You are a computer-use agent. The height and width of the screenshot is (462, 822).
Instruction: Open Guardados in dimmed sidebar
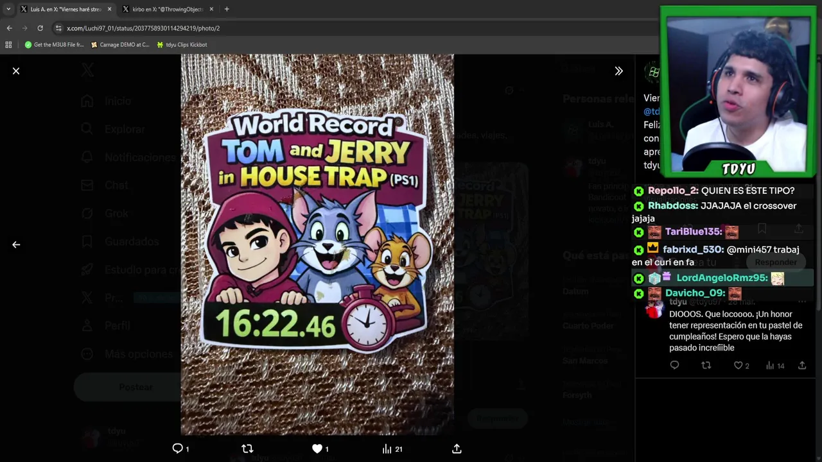click(120, 241)
